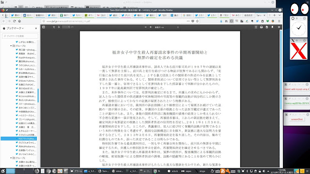Screen dimensions: 310x174
Task: Open the page actions three-dot menu
Action: [188, 21]
